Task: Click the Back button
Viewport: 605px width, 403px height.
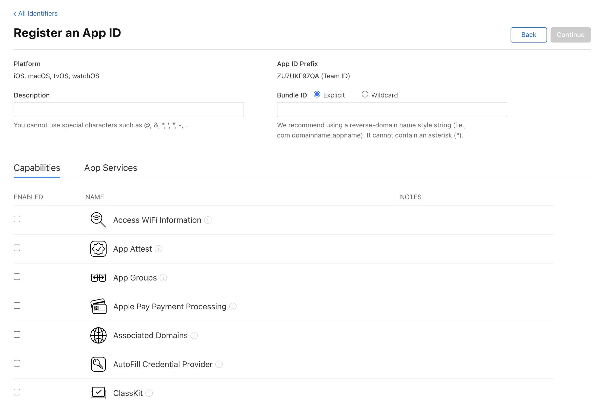Action: pyautogui.click(x=528, y=35)
